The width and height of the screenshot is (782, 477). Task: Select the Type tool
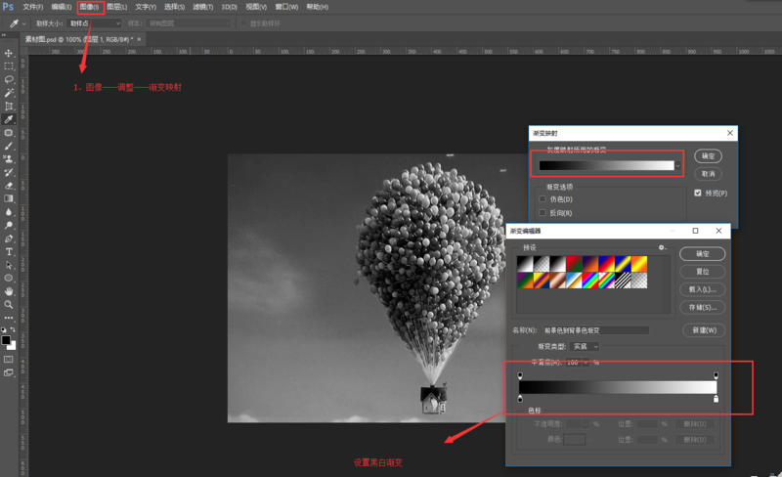(9, 252)
